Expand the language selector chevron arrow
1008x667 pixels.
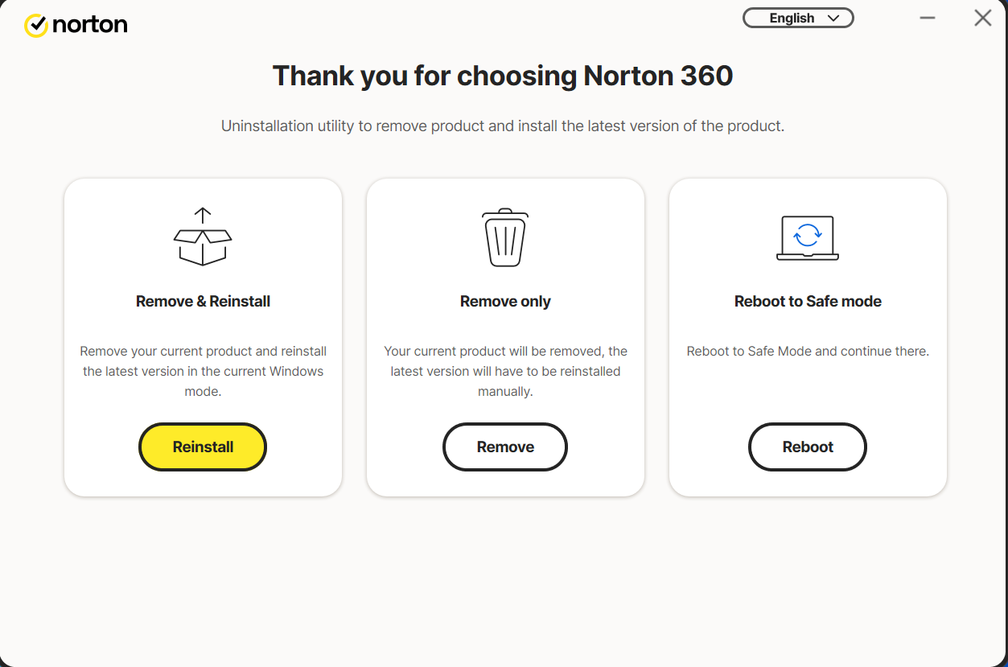[833, 18]
